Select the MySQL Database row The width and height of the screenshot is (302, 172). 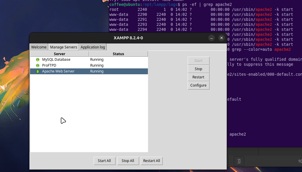pos(56,60)
